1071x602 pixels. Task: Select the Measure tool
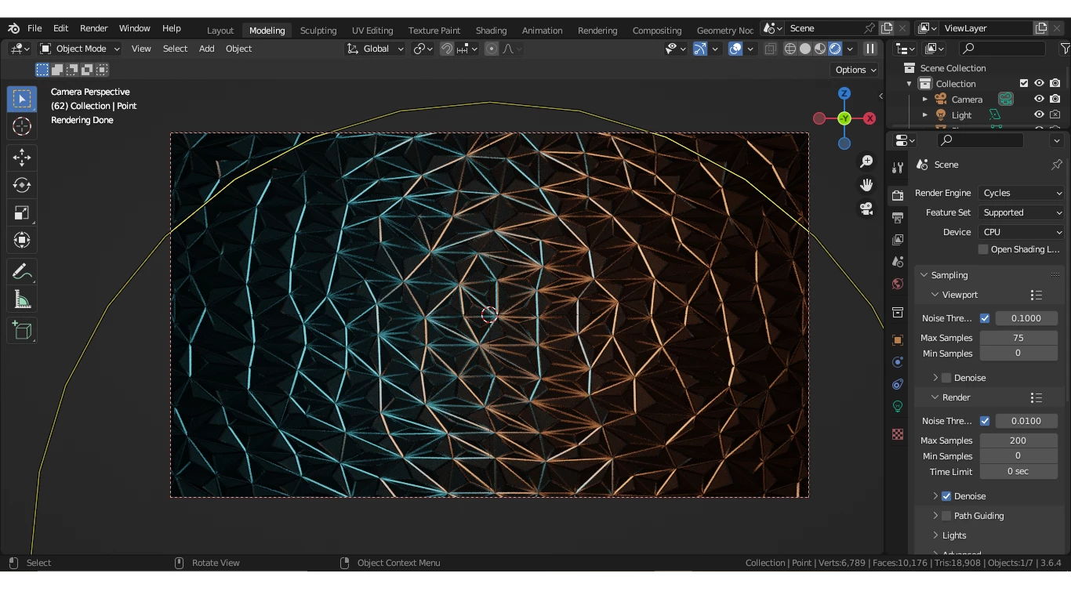click(x=22, y=299)
